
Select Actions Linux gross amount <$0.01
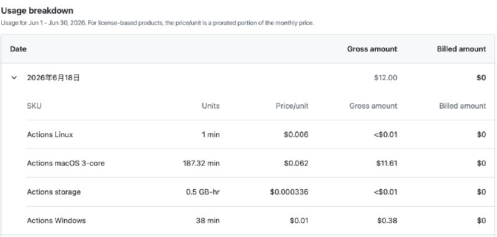point(385,135)
